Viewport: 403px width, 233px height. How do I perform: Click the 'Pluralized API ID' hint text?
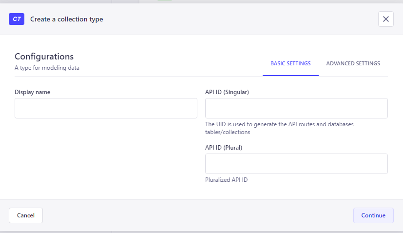(x=226, y=180)
